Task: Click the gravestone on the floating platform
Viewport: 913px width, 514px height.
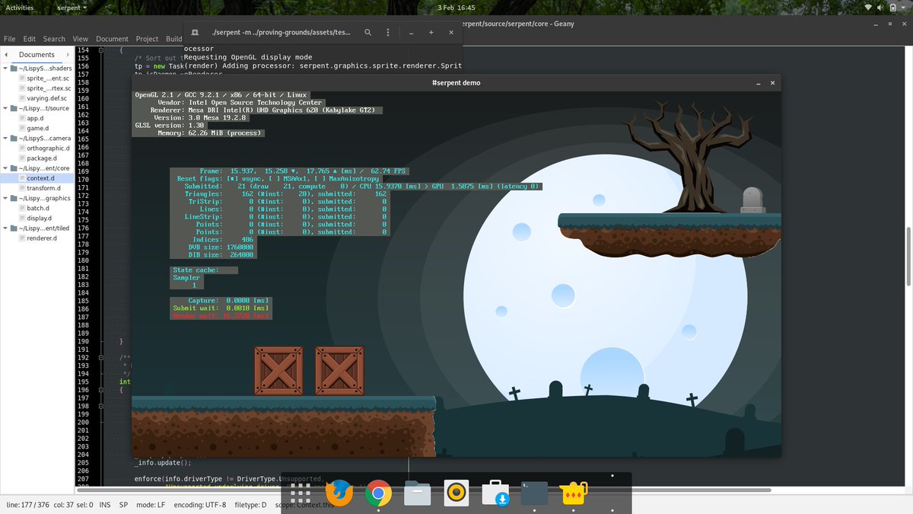Action: point(752,200)
